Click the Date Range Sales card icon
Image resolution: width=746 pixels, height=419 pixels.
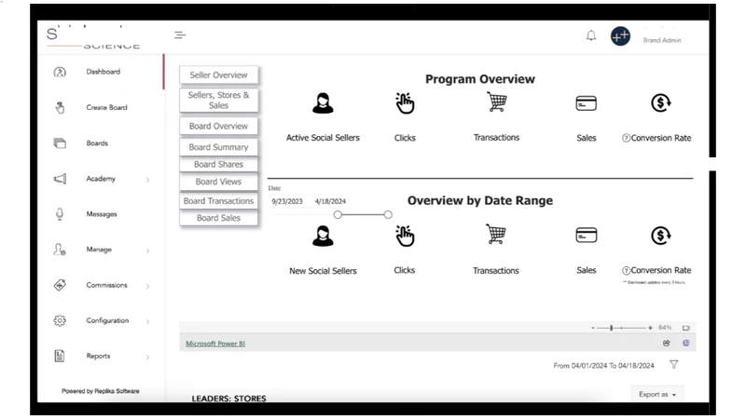(x=587, y=236)
